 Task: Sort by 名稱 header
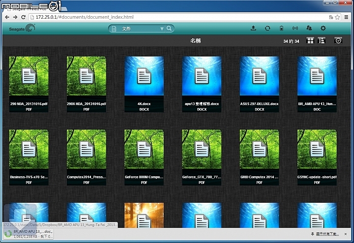(x=196, y=41)
